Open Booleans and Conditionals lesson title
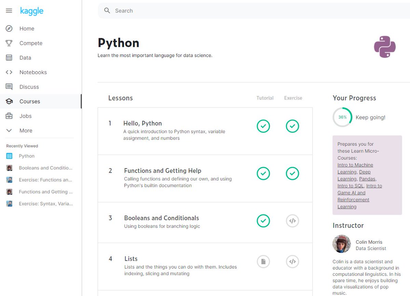410x296 pixels. pyautogui.click(x=161, y=218)
